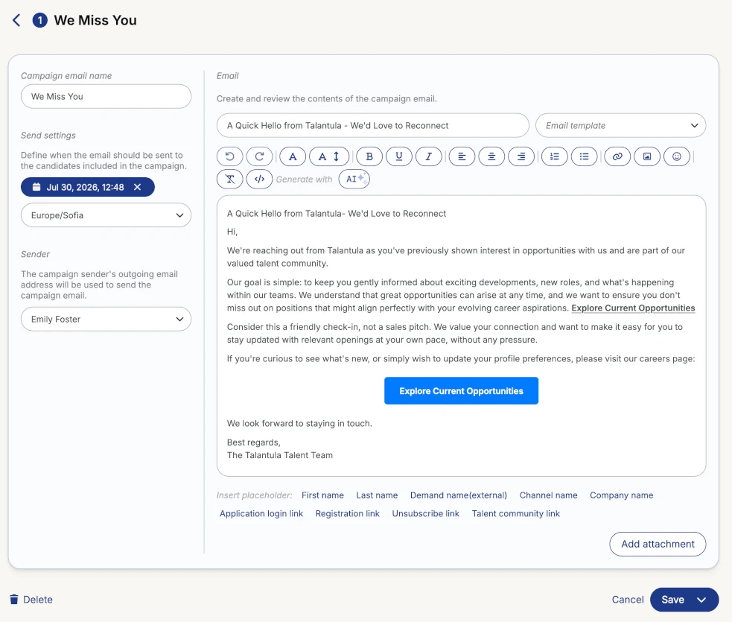Open the font size tool
Image resolution: width=732 pixels, height=622 pixels.
(329, 156)
